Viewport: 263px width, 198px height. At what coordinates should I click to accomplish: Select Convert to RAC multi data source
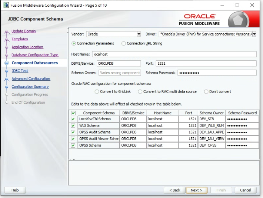pos(140,92)
